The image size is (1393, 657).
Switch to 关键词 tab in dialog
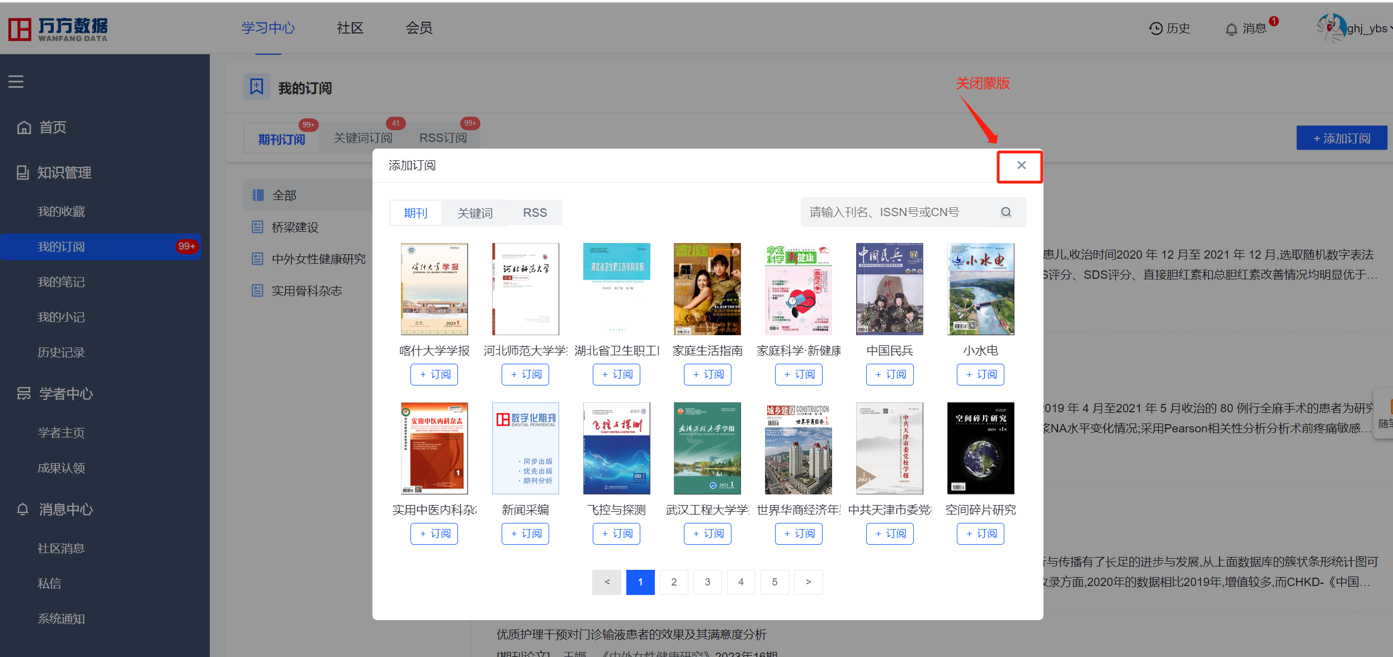(475, 213)
